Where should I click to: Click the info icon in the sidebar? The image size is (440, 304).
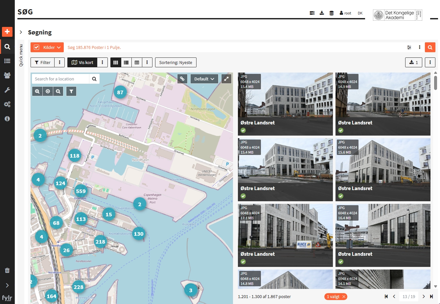tap(7, 119)
